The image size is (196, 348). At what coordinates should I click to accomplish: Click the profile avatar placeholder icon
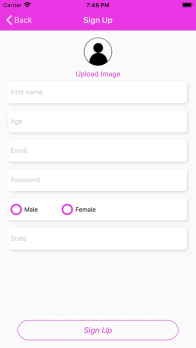[98, 51]
